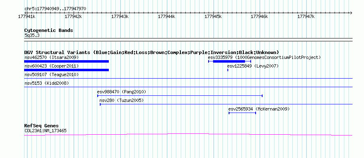Select esv1225849 (Levy2007) variant label

tap(253, 66)
